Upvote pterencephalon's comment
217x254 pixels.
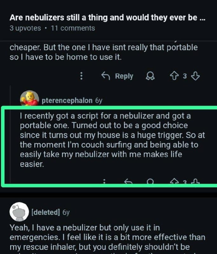[174, 182]
